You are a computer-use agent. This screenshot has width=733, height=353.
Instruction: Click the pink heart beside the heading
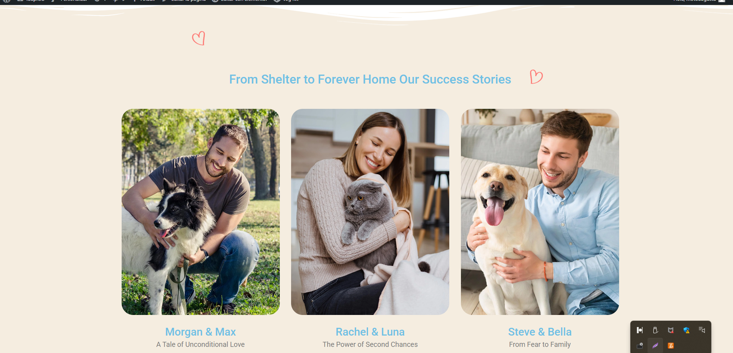pos(536,77)
